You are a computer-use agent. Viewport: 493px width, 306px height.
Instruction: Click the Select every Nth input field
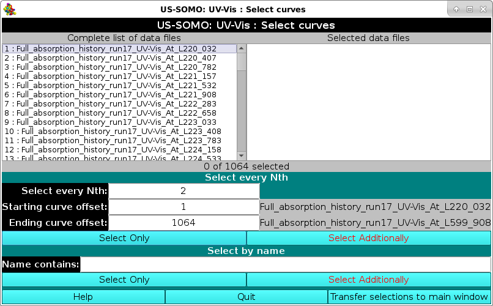point(184,191)
